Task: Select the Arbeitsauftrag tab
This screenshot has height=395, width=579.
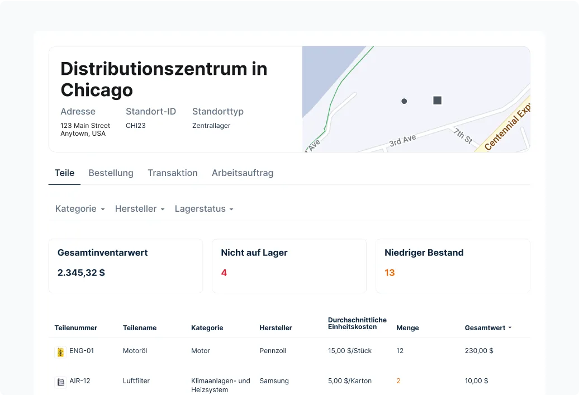Action: 242,173
